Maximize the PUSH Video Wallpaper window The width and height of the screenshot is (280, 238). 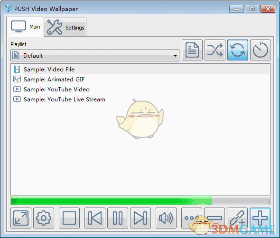(x=252, y=9)
